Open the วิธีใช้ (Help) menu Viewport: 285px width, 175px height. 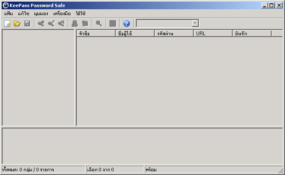pos(80,13)
